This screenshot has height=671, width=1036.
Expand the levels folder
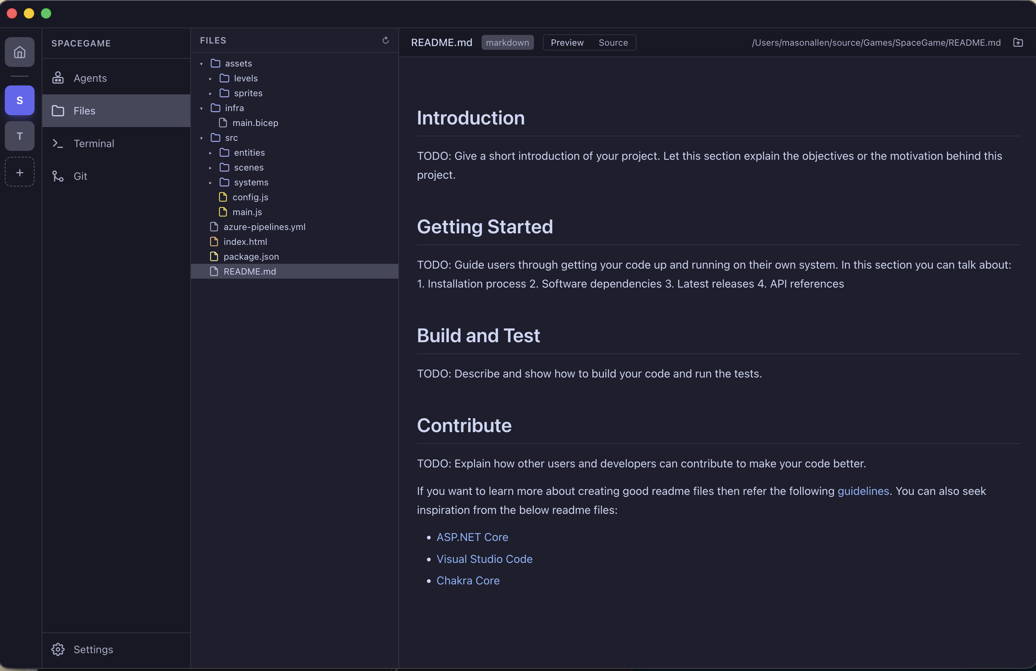(210, 79)
